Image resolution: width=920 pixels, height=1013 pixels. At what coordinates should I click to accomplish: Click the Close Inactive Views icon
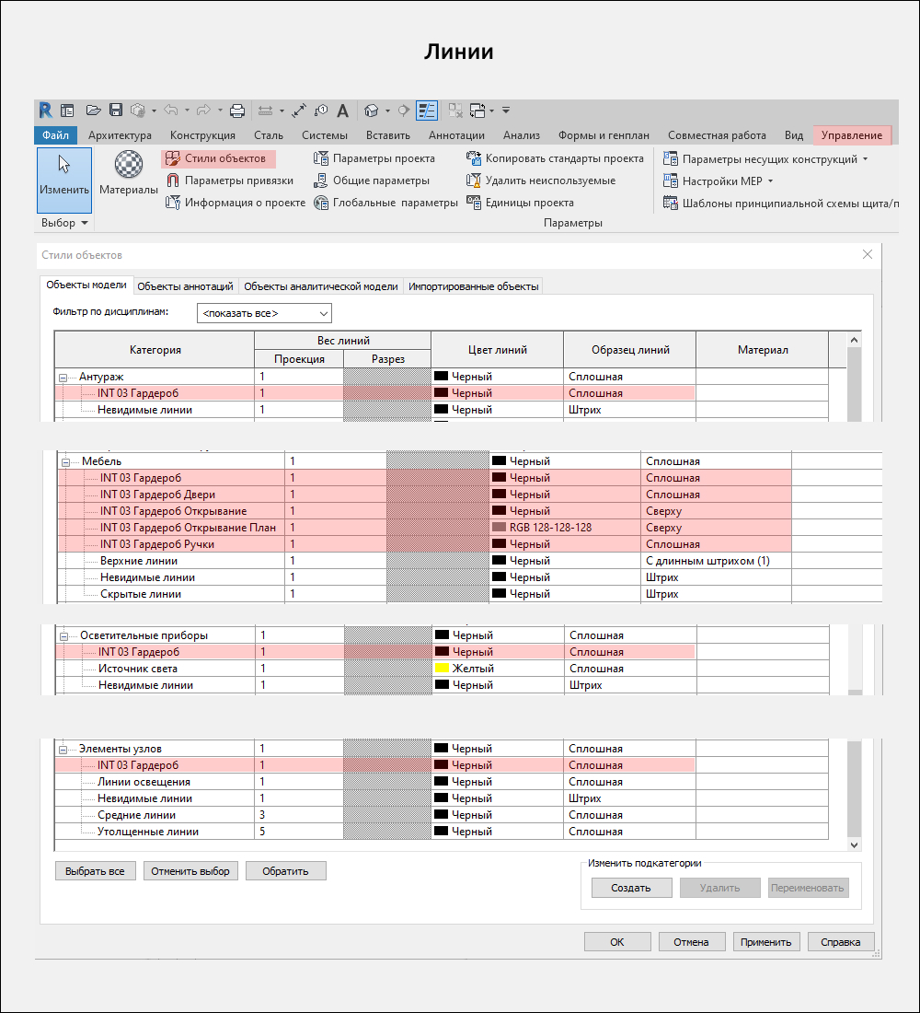pos(455,111)
